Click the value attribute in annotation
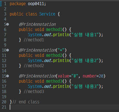The image size is (119, 112). click(x=63, y=76)
